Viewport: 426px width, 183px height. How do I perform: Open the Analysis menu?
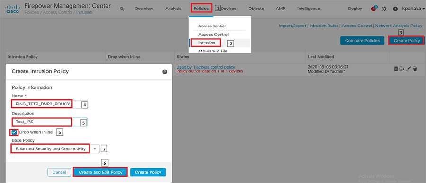[173, 9]
